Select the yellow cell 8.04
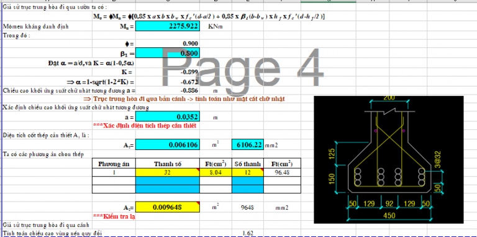The width and height of the screenshot is (477, 237). [x=216, y=172]
